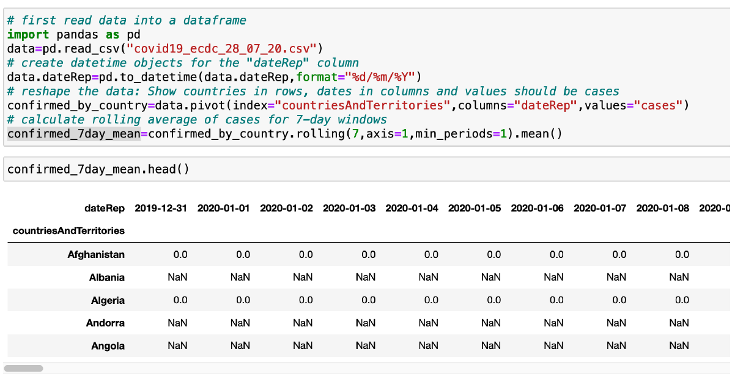Select the Andorra row label
Viewport: 754px width, 379px height.
[105, 323]
